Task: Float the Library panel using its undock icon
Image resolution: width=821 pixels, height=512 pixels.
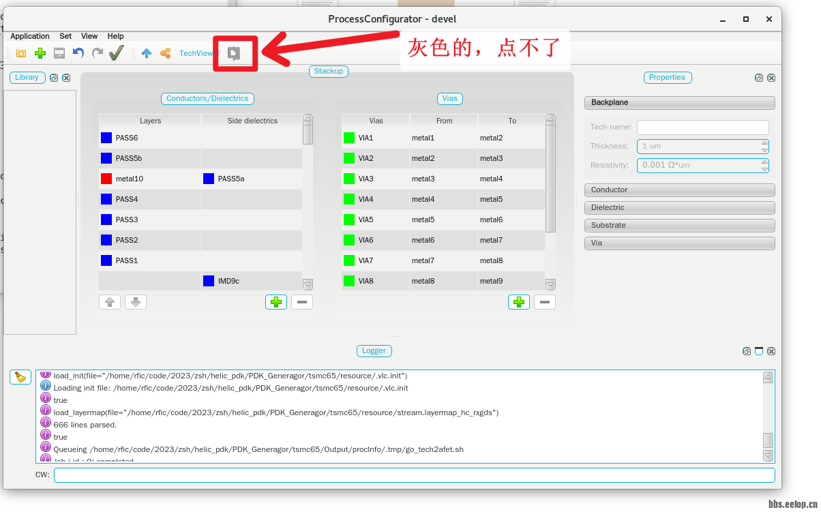Action: point(54,78)
